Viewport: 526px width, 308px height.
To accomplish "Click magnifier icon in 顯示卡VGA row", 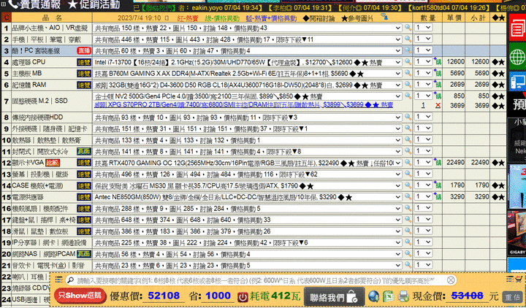I will (408, 163).
